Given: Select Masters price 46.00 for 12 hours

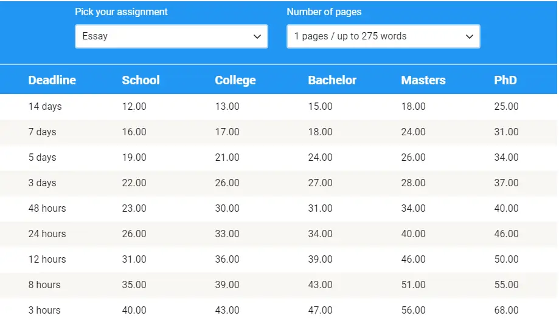Looking at the screenshot, I should pyautogui.click(x=413, y=260).
